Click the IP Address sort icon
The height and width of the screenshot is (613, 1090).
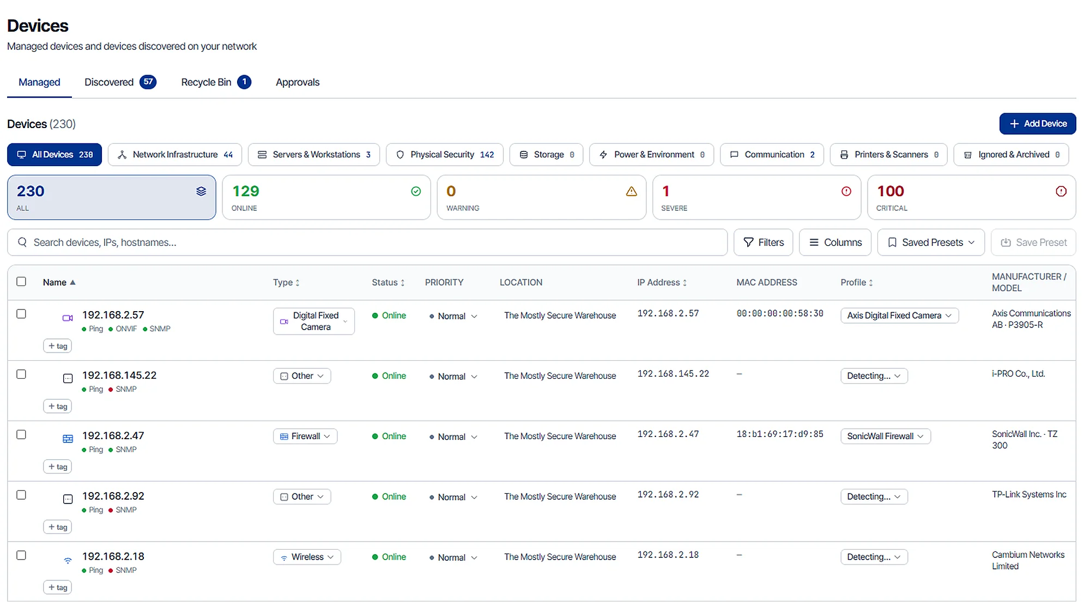(685, 283)
